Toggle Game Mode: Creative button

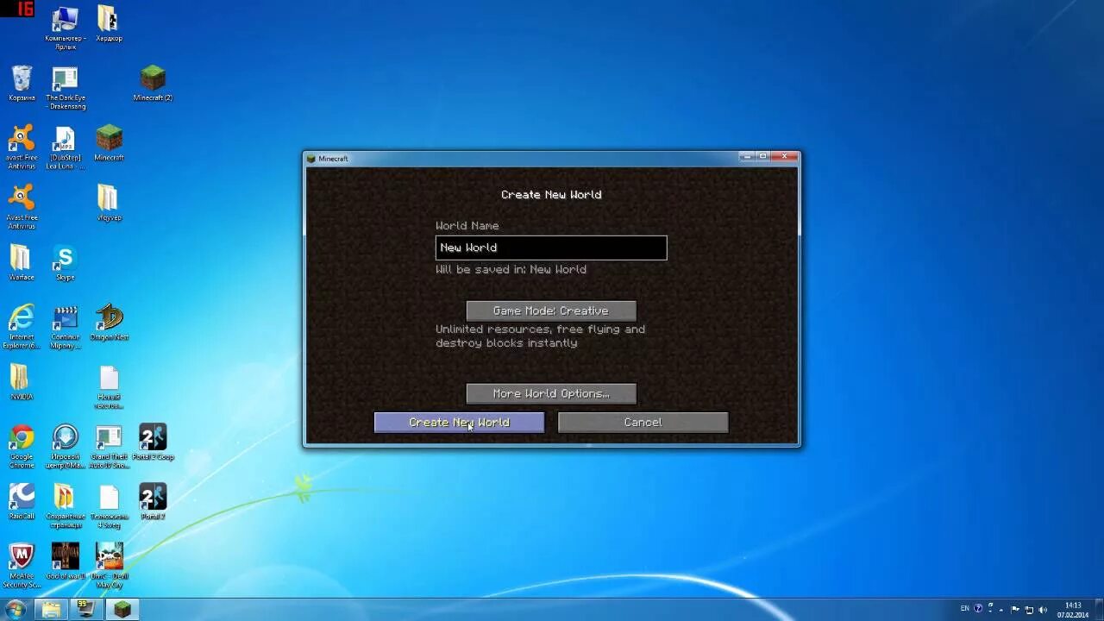coord(551,310)
